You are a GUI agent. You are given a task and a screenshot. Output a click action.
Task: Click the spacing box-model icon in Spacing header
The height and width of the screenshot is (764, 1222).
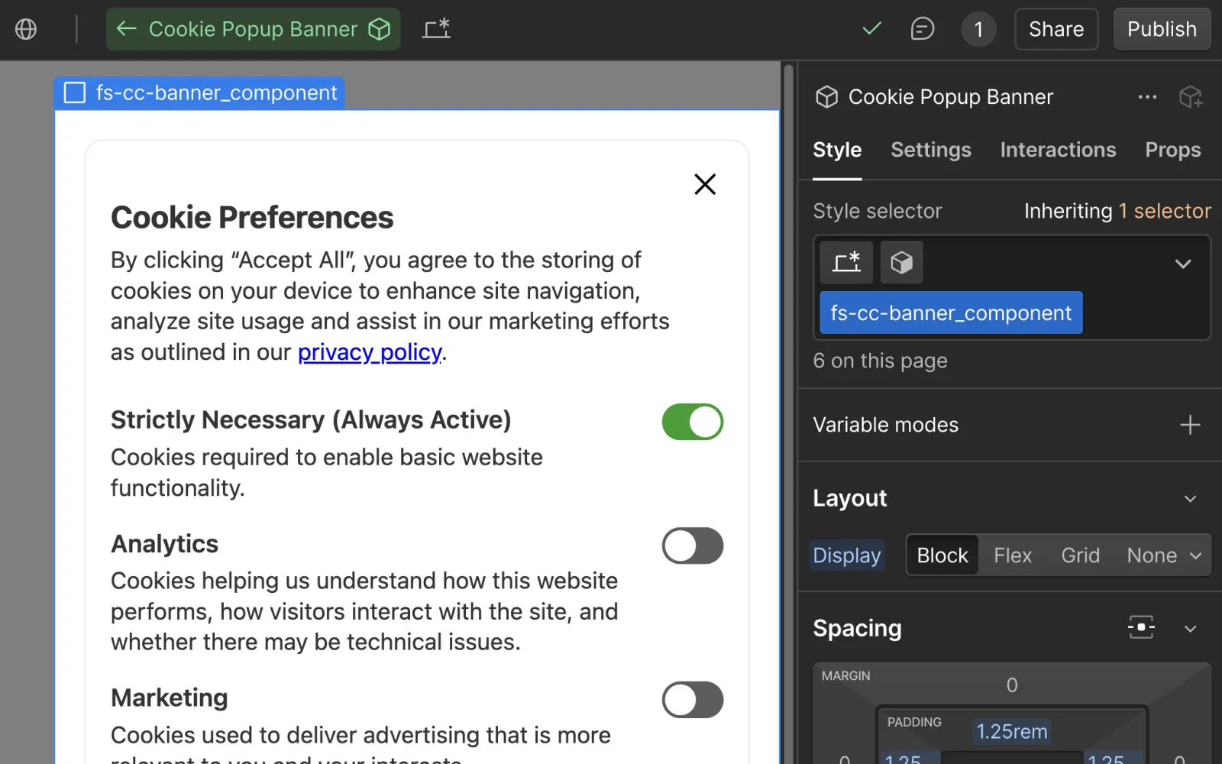(x=1141, y=628)
